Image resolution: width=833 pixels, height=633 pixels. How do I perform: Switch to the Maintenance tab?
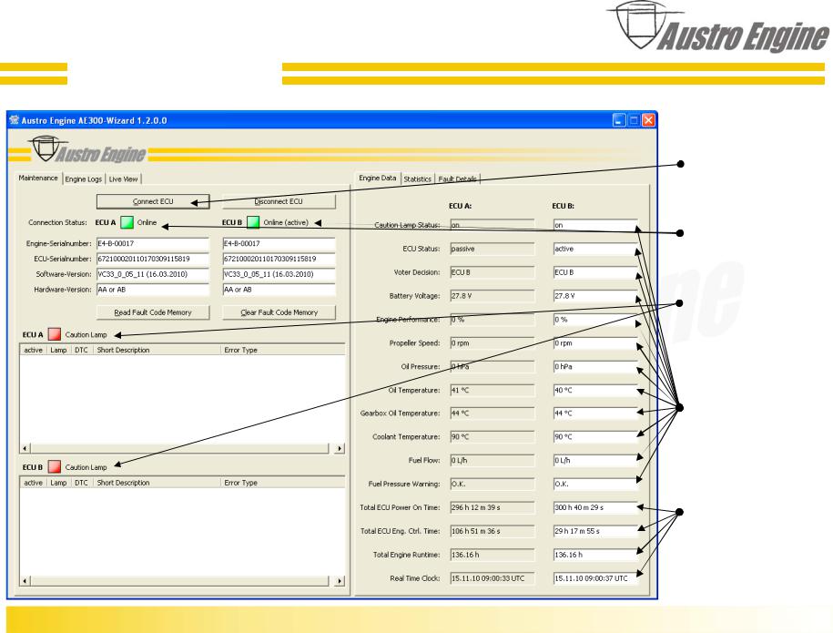pos(38,178)
